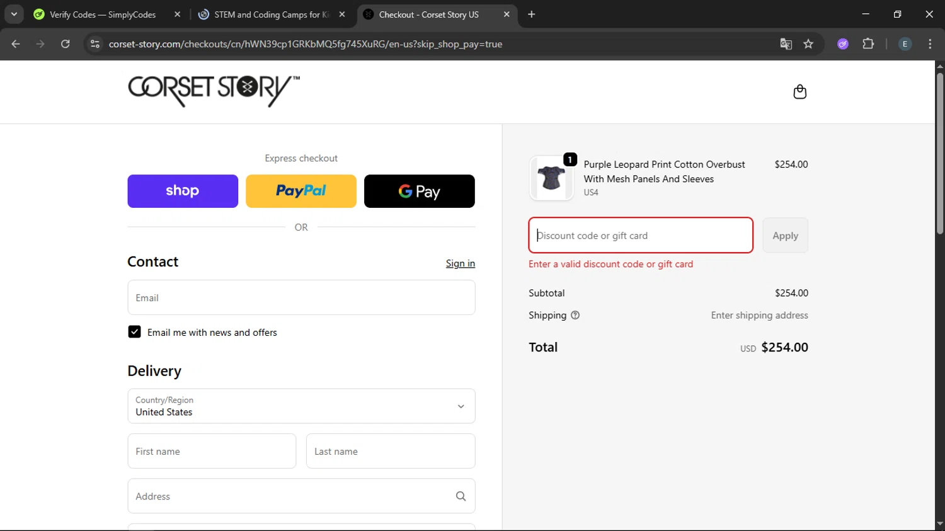This screenshot has height=531, width=945.
Task: Click the browser forward arrow
Action: pos(40,44)
